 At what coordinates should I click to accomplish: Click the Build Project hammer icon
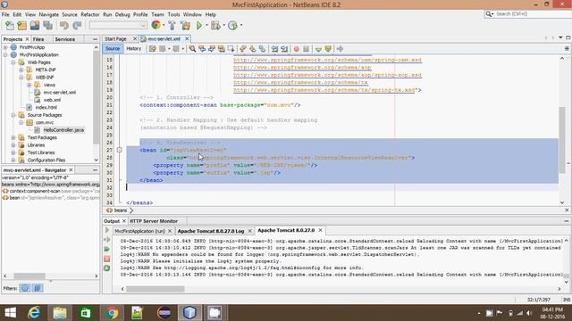[172, 26]
